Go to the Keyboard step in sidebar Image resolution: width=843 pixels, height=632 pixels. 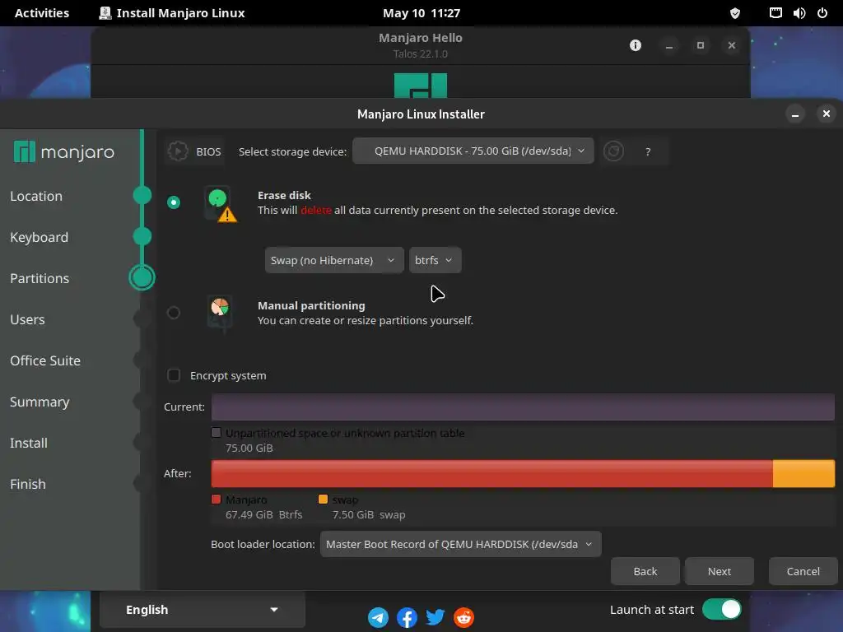click(x=40, y=238)
